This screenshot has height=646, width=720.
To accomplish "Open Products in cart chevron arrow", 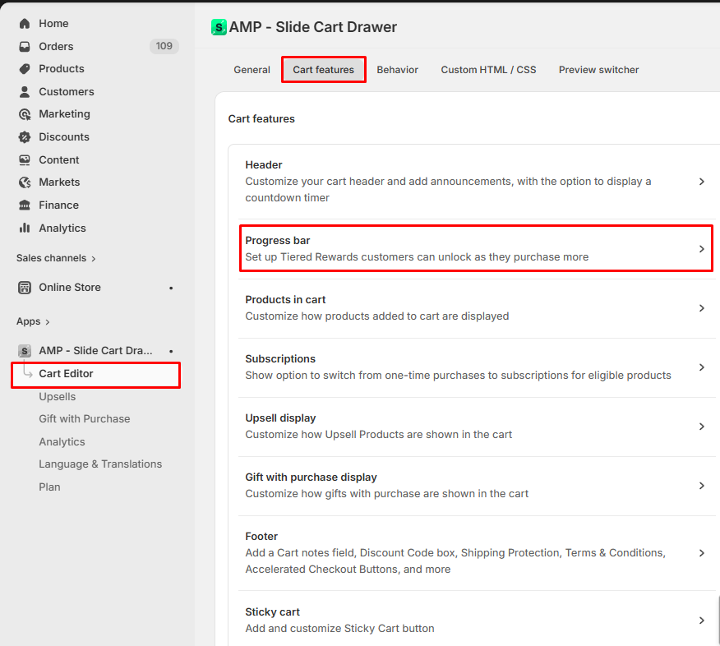I will 701,308.
